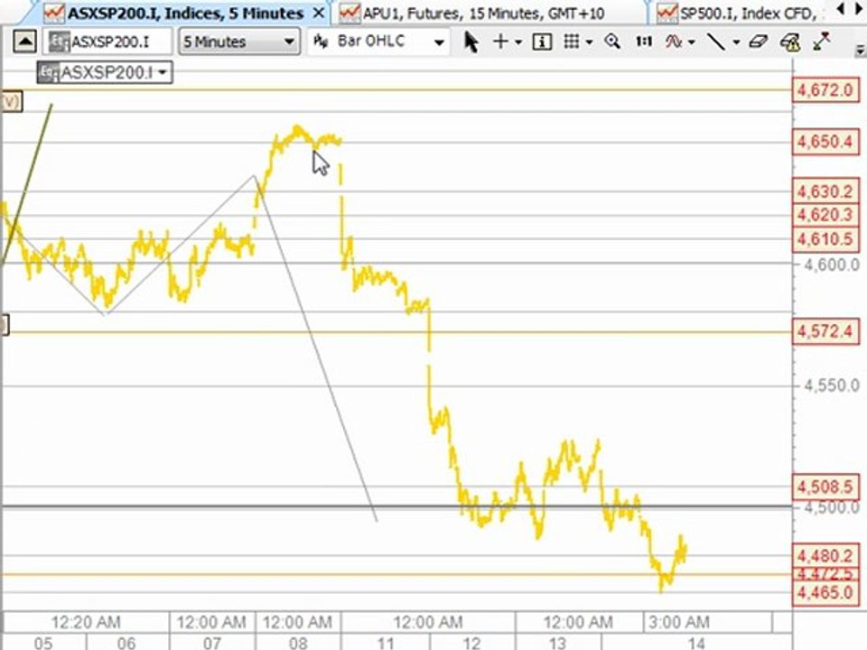
Task: Click the detach chart arrows icon
Action: [822, 41]
